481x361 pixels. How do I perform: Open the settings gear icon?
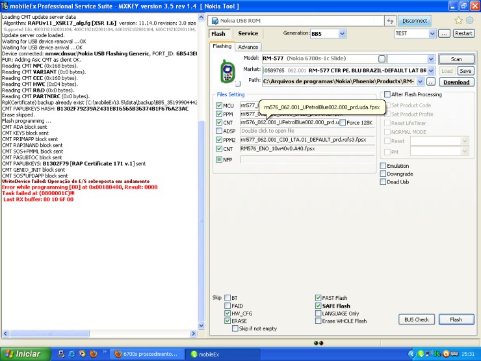click(x=470, y=21)
